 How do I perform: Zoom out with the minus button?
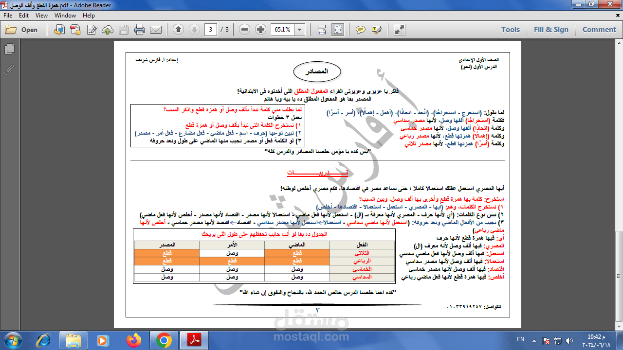(x=245, y=30)
